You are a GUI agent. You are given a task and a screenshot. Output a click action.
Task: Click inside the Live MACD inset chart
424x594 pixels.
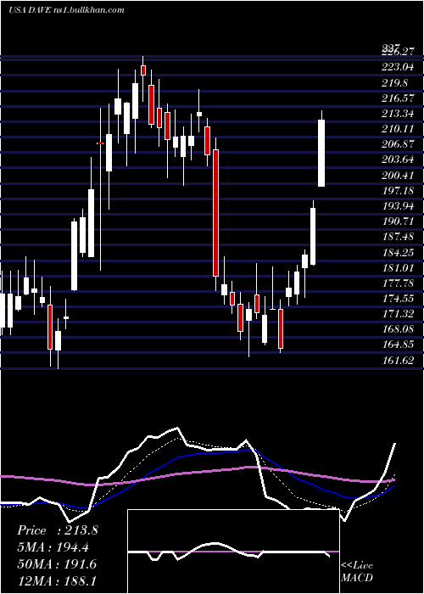coord(233,552)
